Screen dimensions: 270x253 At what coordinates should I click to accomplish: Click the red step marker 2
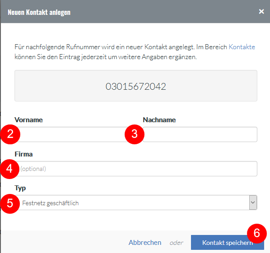coord(10,134)
